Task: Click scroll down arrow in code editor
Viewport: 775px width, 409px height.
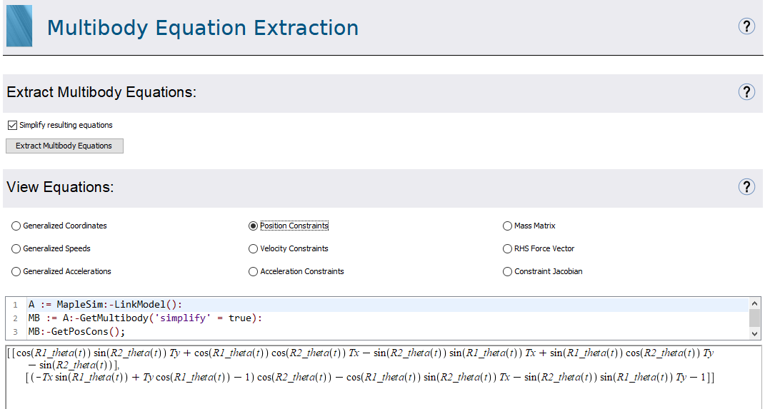Action: [x=755, y=333]
